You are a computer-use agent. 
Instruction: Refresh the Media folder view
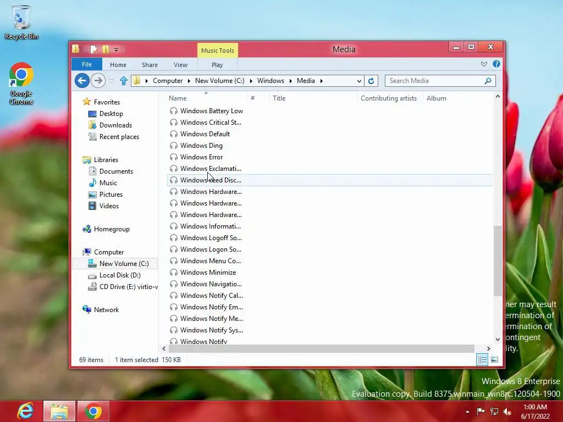click(x=371, y=81)
